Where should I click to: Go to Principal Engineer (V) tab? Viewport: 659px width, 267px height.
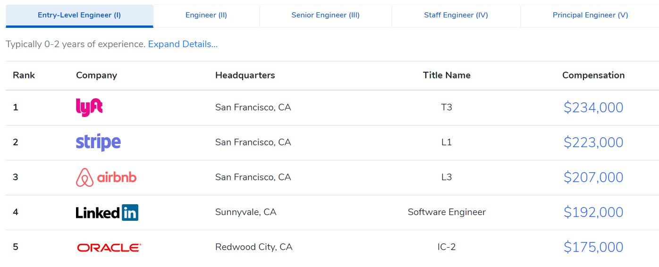click(x=590, y=15)
